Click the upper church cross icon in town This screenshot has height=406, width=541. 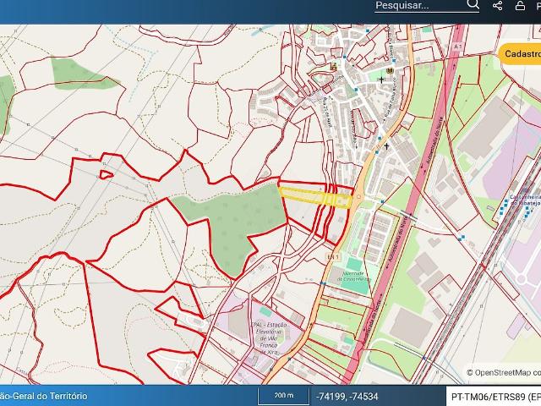pyautogui.click(x=381, y=80)
